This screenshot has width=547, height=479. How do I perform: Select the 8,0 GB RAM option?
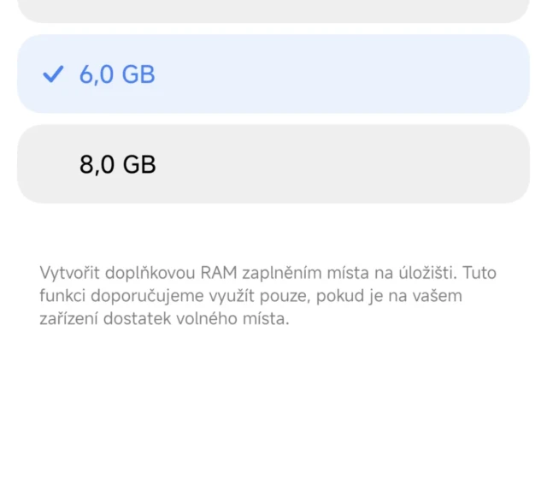[x=273, y=164]
